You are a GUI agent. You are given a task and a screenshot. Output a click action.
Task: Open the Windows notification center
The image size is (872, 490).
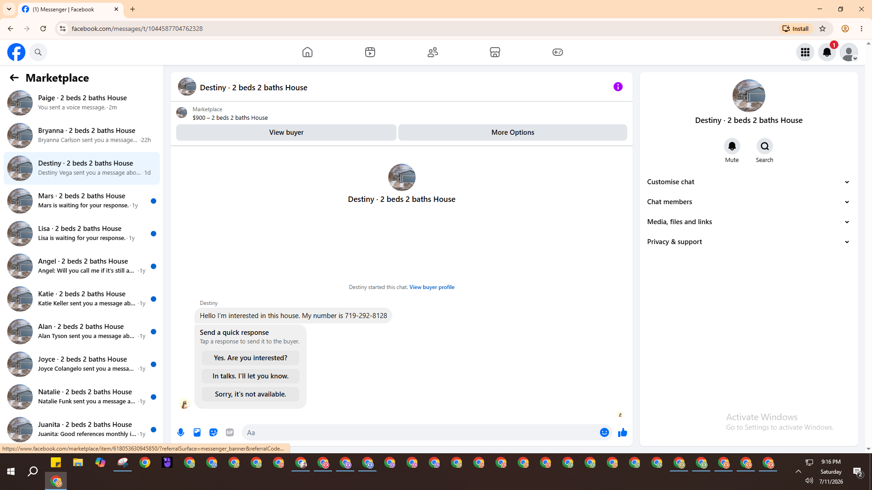pos(858,472)
